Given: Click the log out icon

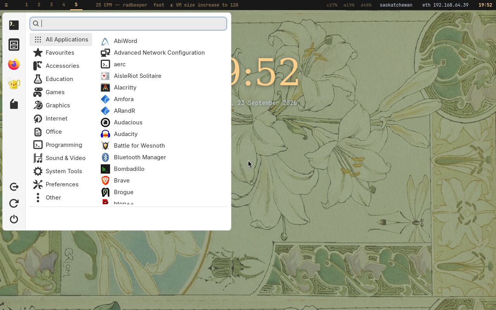Looking at the screenshot, I should 14,187.
